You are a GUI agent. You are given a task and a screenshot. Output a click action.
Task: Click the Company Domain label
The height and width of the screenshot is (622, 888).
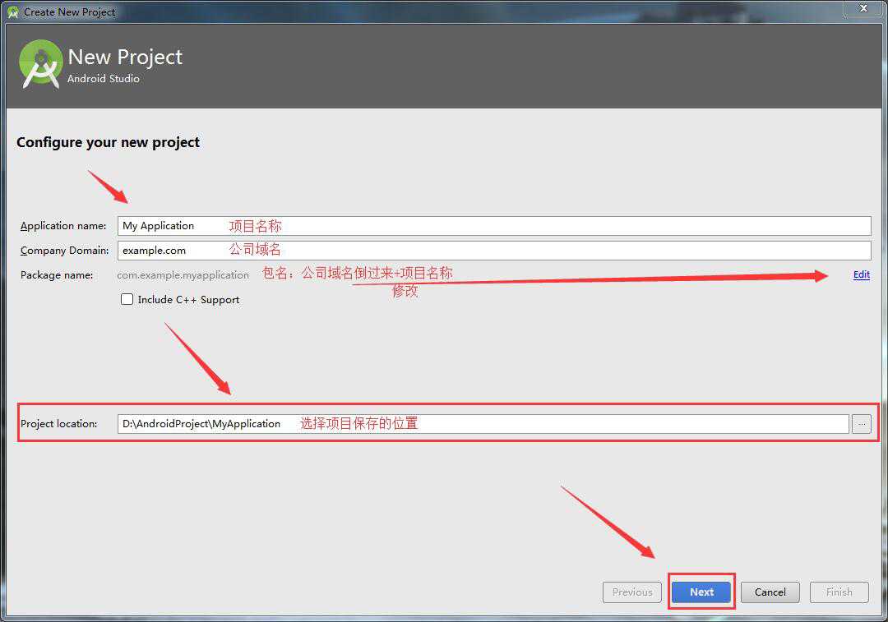pyautogui.click(x=65, y=250)
